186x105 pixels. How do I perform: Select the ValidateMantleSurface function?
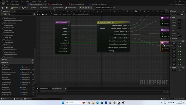10,55
